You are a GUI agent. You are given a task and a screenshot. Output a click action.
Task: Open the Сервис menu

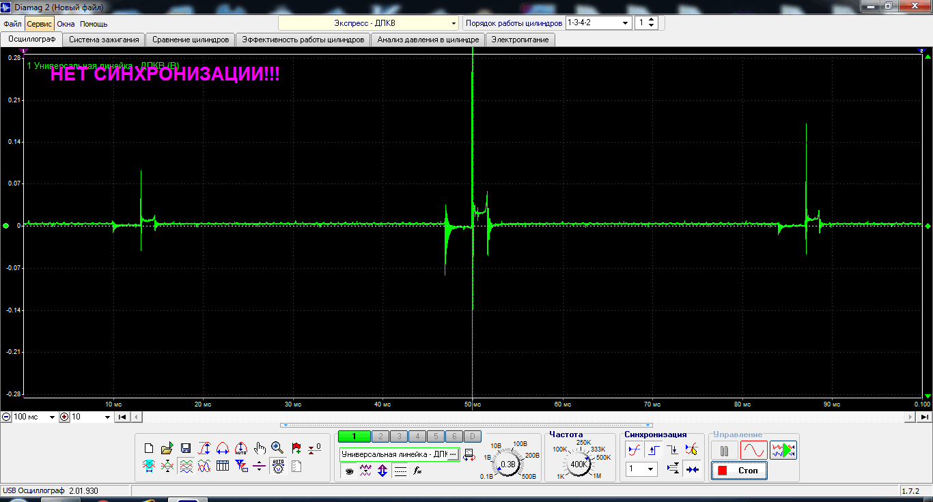tap(40, 23)
